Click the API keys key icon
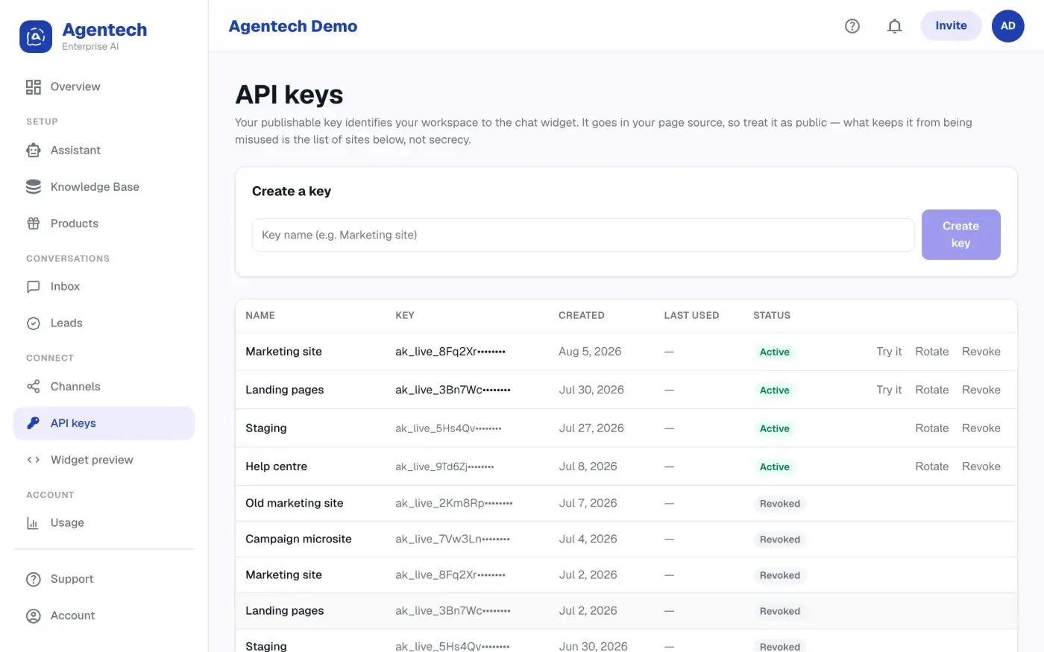The height and width of the screenshot is (652, 1044). click(x=34, y=423)
